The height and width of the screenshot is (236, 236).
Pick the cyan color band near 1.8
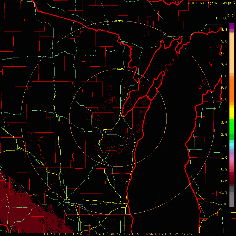click(x=232, y=144)
